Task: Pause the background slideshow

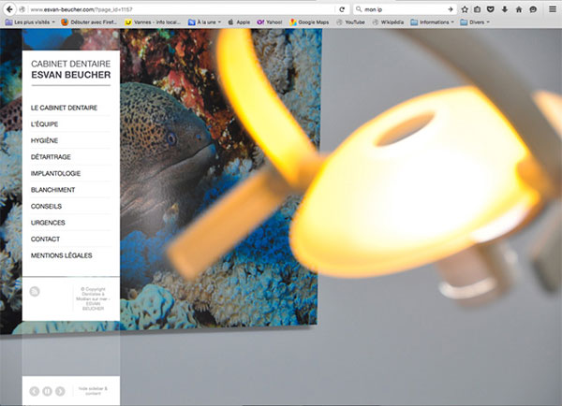Action: coord(48,391)
